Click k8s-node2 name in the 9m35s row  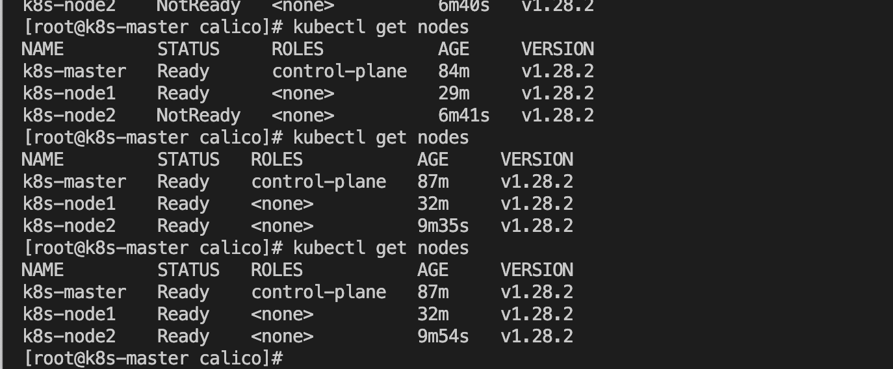click(69, 225)
